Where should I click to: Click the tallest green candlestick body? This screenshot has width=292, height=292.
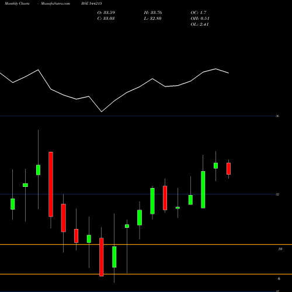pyautogui.click(x=203, y=190)
